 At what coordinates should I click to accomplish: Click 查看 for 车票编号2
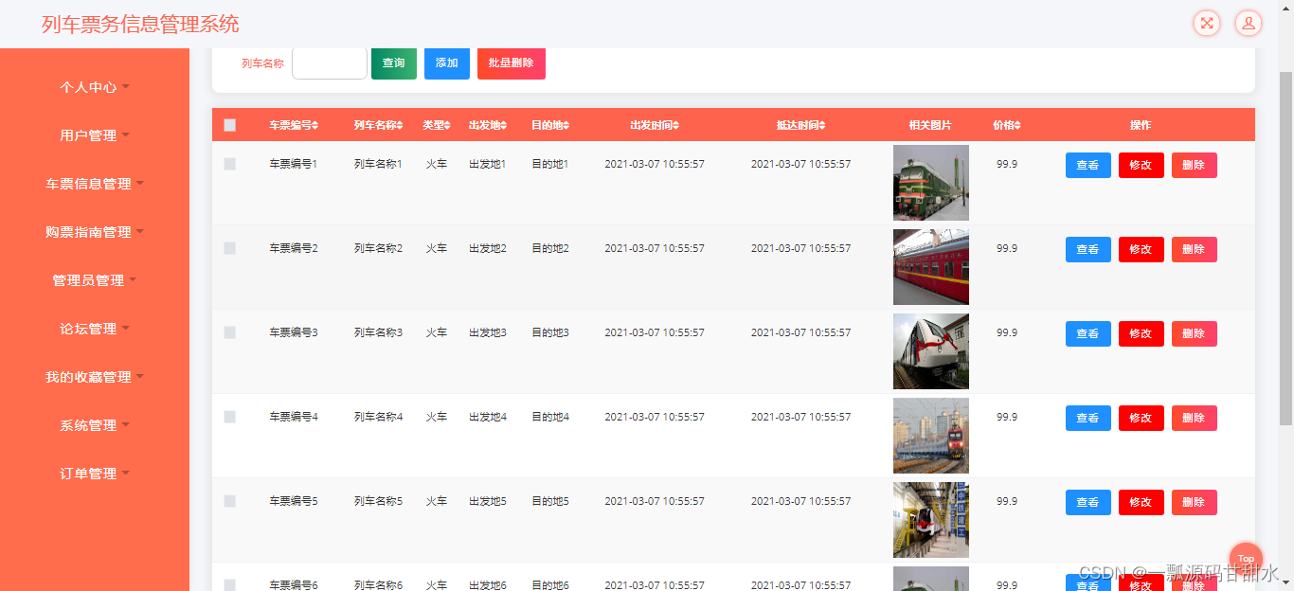(1088, 250)
